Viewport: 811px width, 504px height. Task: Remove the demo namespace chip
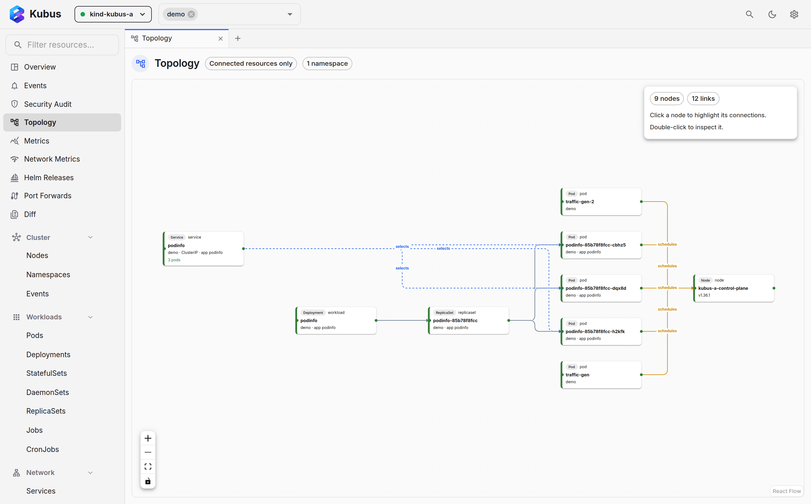[191, 14]
